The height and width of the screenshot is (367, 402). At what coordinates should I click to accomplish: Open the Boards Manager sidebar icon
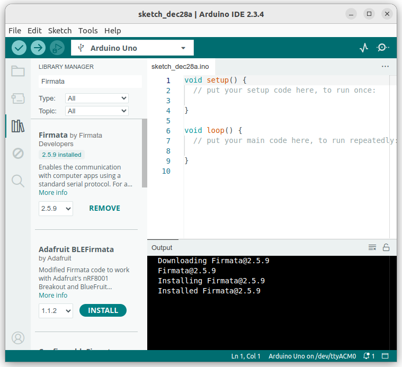[18, 99]
